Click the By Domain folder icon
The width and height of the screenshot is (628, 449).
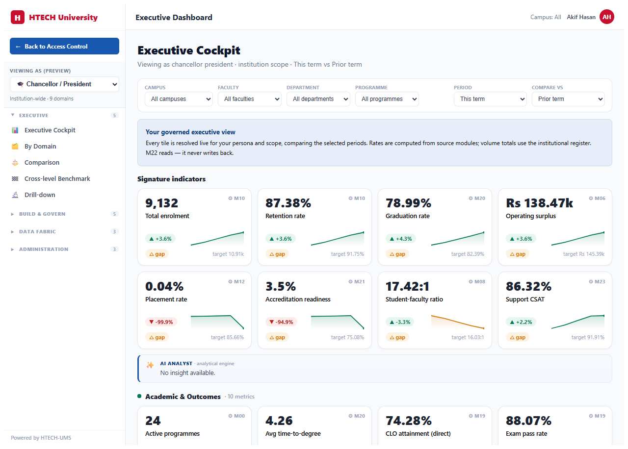[15, 147]
